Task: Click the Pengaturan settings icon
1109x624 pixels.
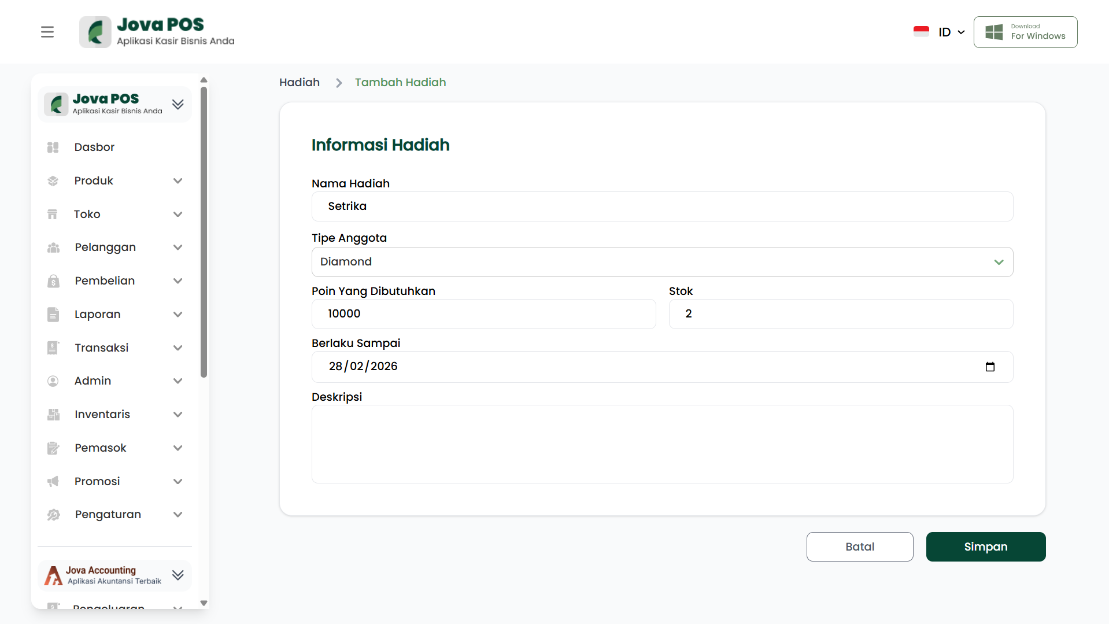Action: click(53, 515)
